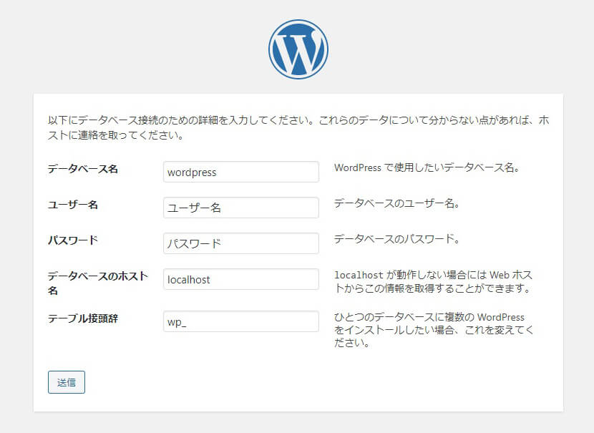Click description 'データベースのユーザー名。'
The image size is (594, 433).
[396, 203]
